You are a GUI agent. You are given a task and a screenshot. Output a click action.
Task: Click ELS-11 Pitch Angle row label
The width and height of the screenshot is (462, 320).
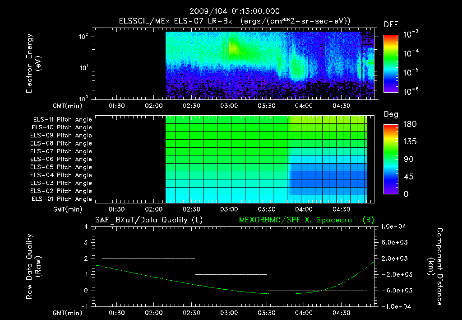[x=62, y=120]
